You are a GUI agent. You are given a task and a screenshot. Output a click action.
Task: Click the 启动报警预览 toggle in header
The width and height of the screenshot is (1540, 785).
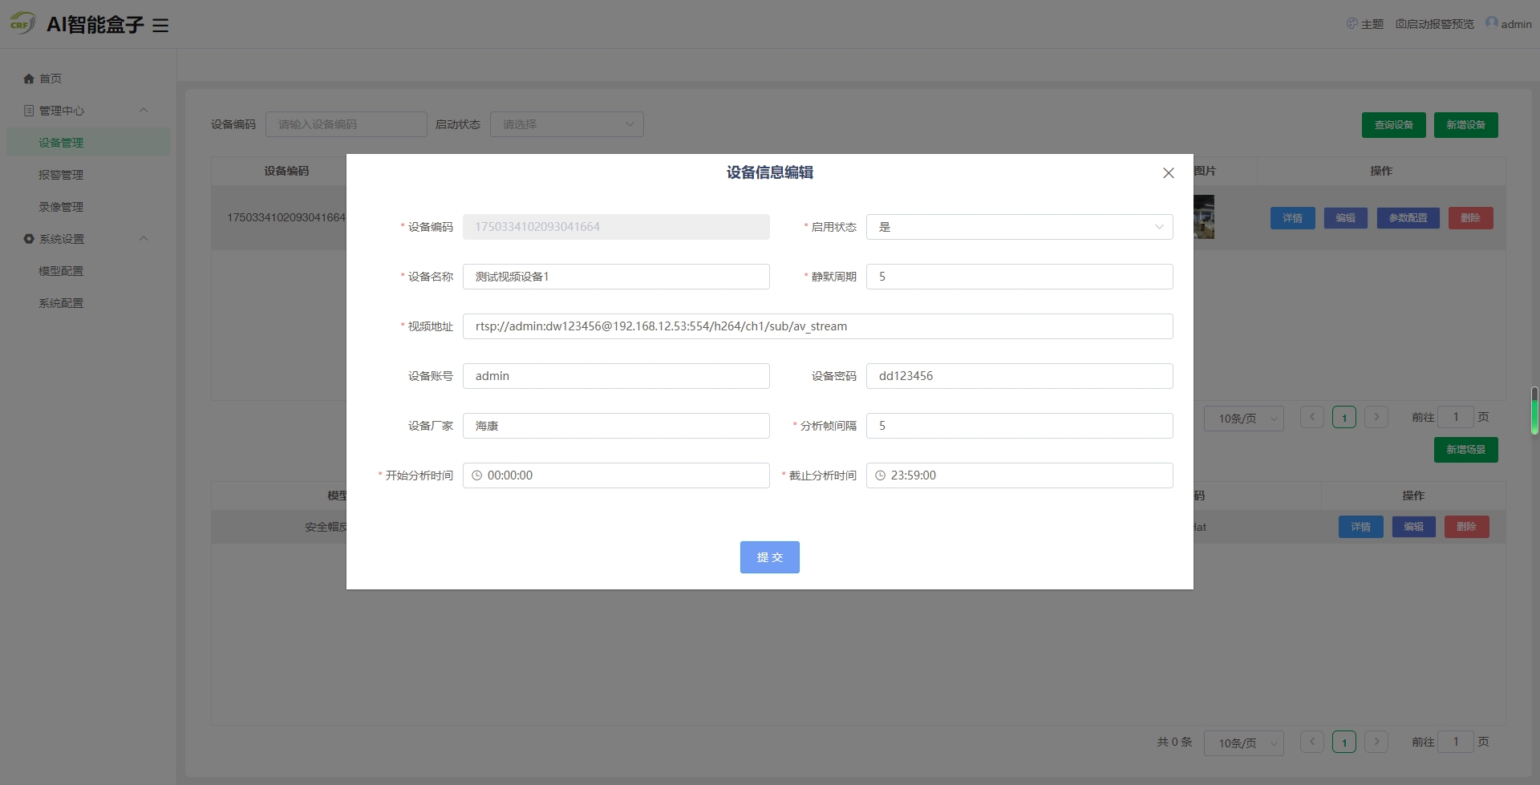point(1435,24)
